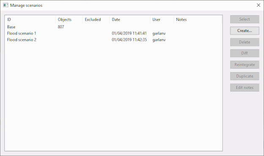
Task: Click the Reintegrate button
Action: click(x=245, y=65)
